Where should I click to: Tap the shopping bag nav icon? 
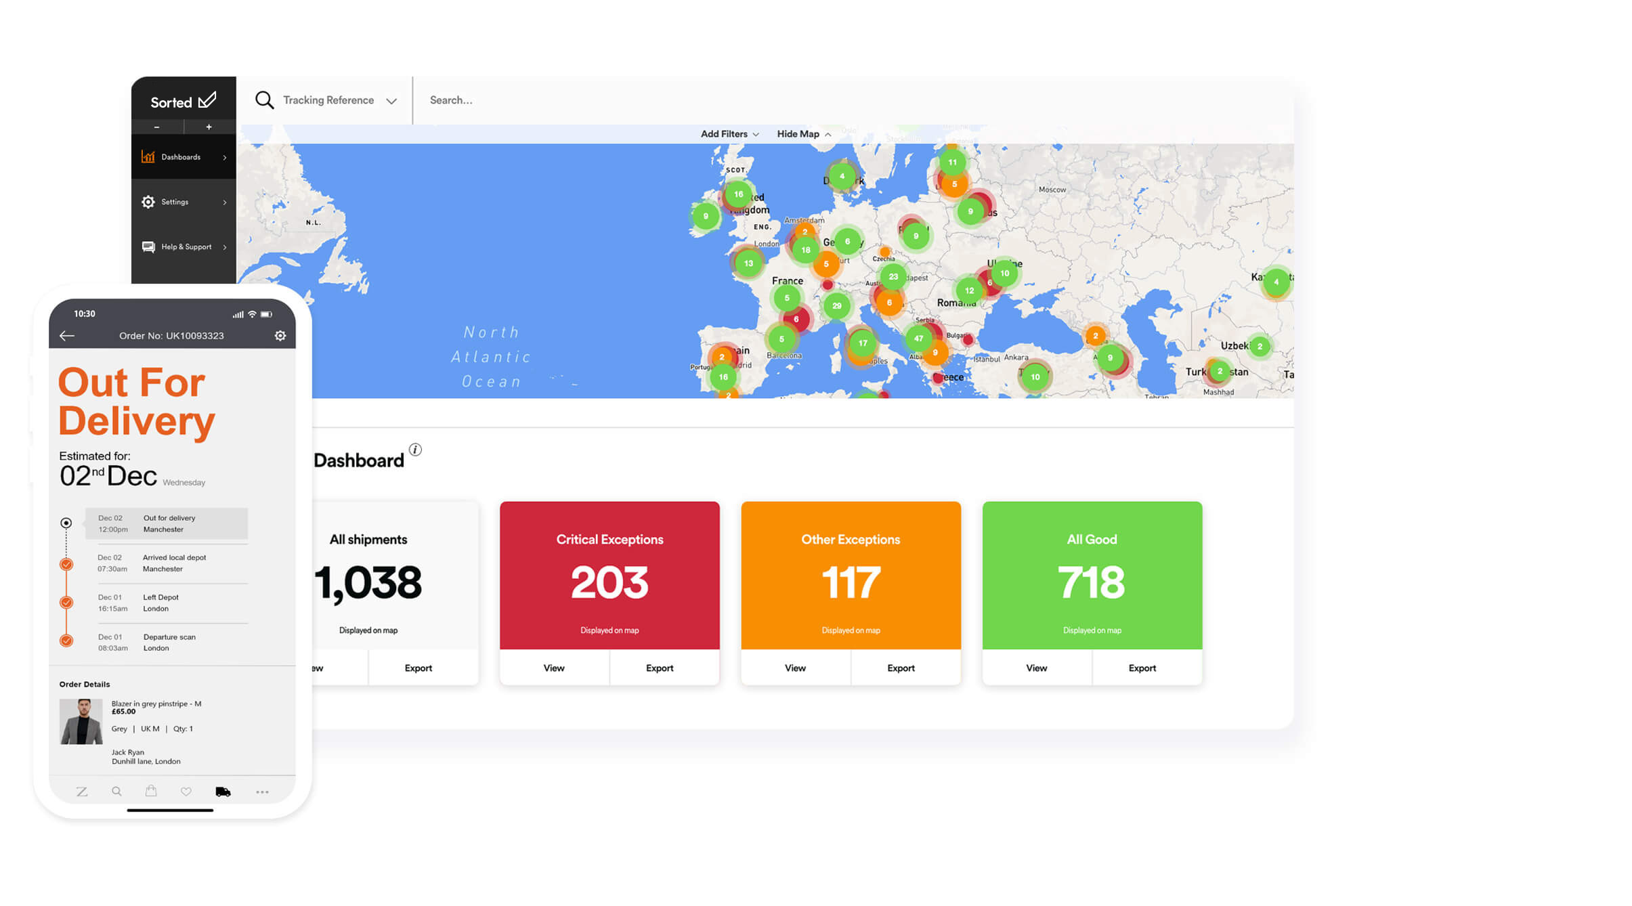click(151, 791)
